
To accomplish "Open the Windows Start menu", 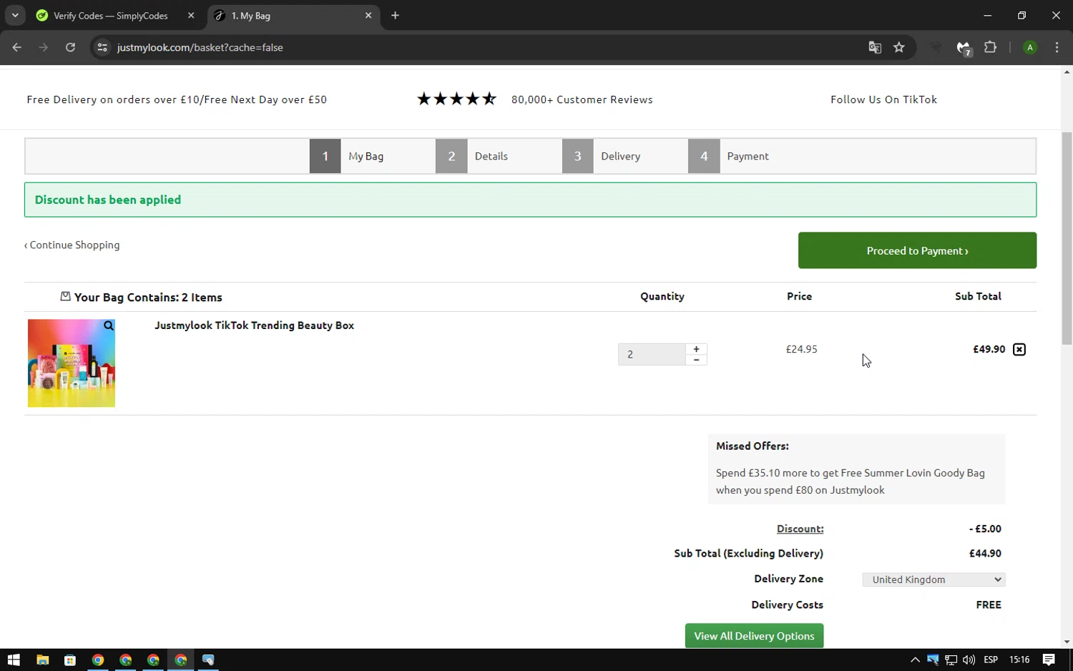I will coord(14,660).
